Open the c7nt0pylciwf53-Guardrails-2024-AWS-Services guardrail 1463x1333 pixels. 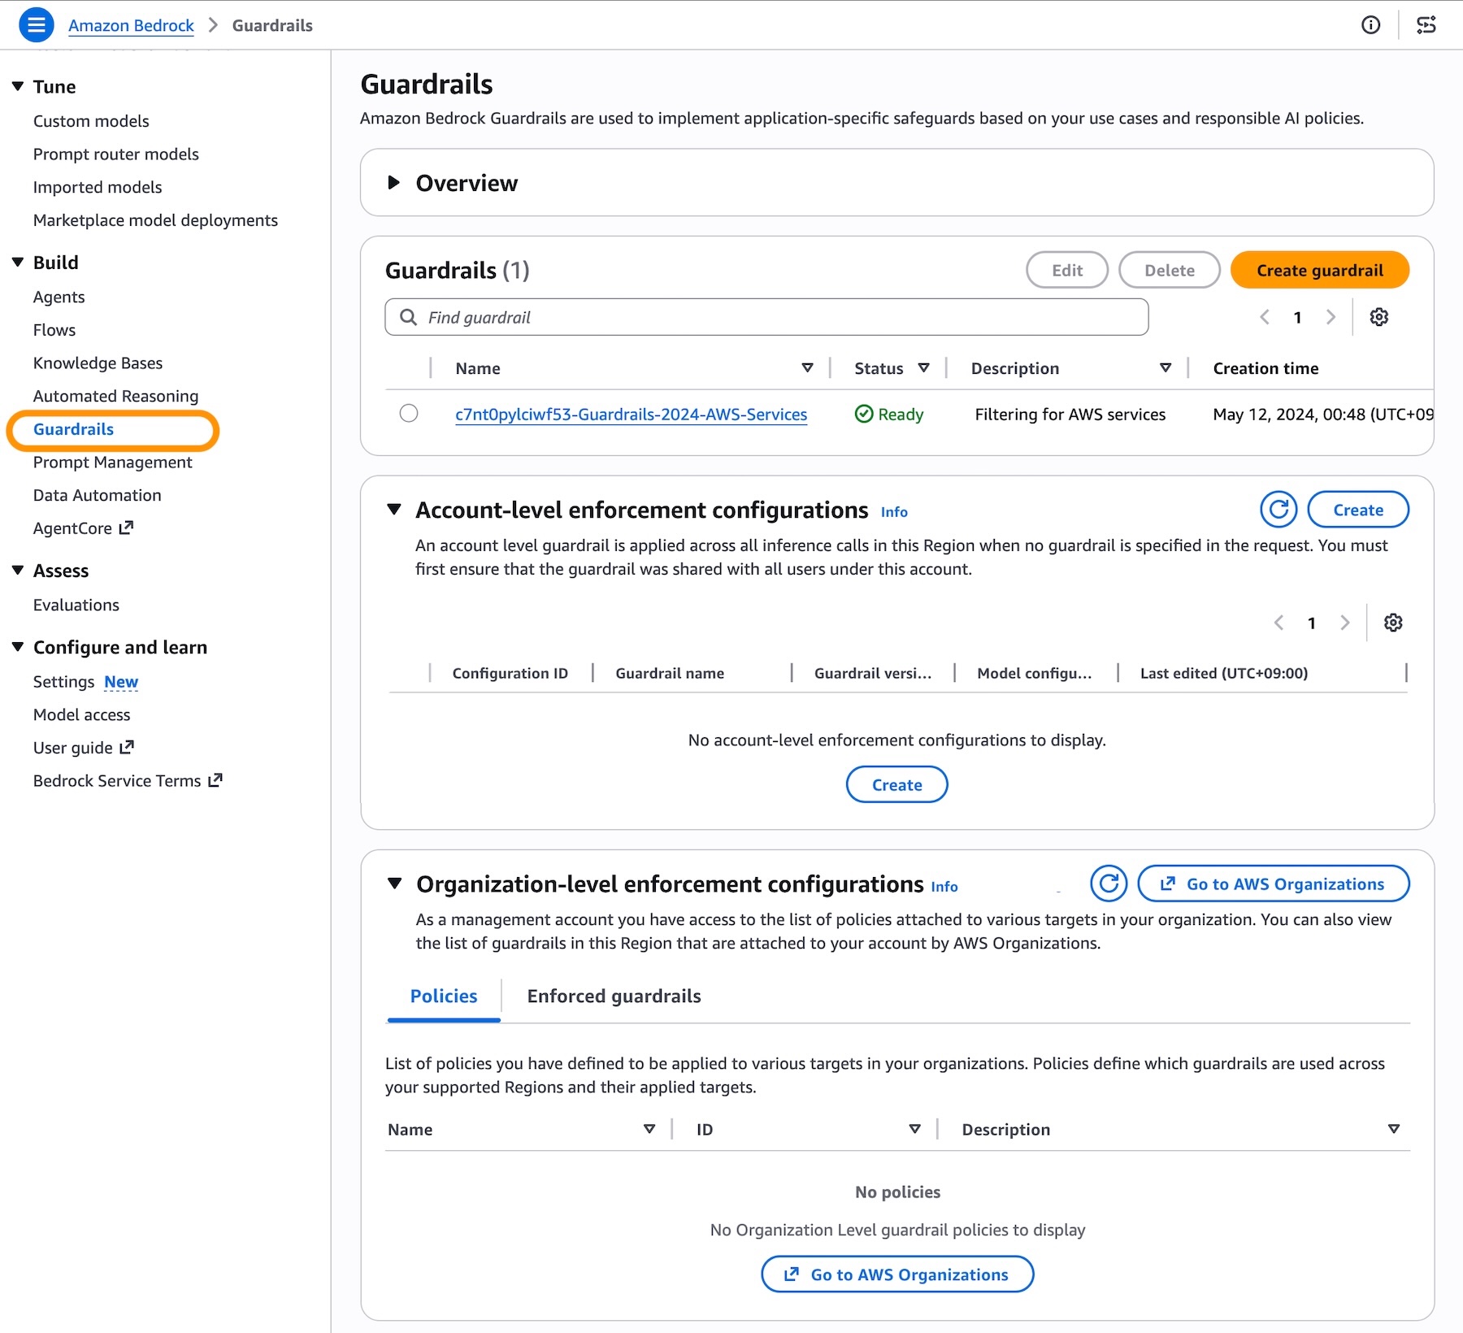[x=631, y=414]
